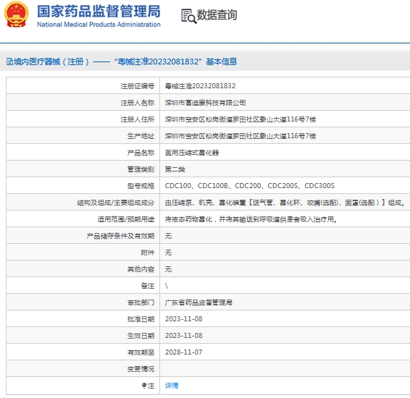
Task: Select the 结构及组成/主要组成成分 label
Action: tap(116, 203)
